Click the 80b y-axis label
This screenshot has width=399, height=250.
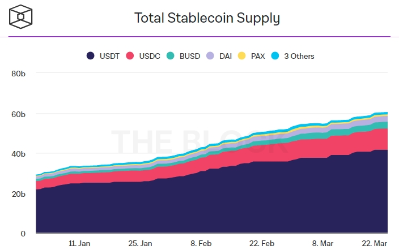click(x=19, y=74)
